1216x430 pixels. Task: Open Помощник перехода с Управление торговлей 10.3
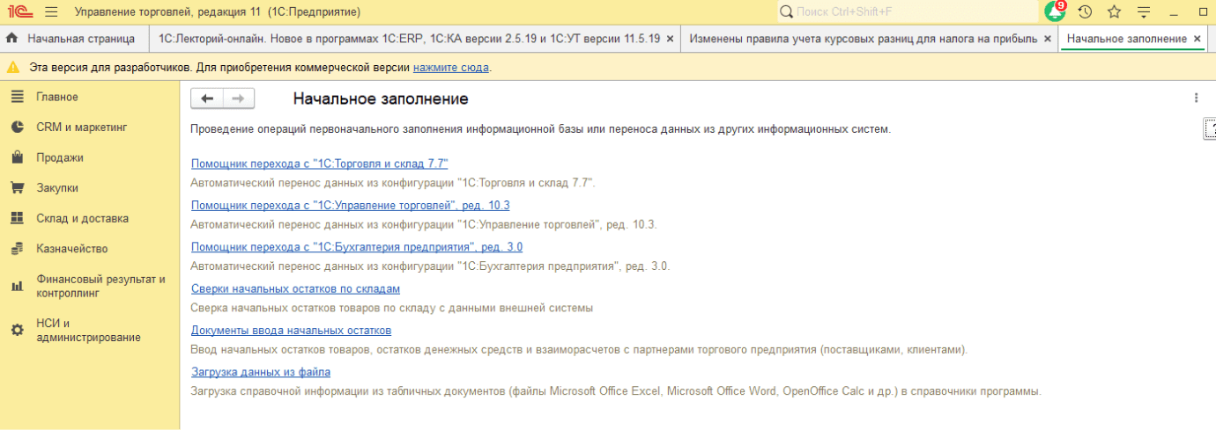(x=351, y=205)
